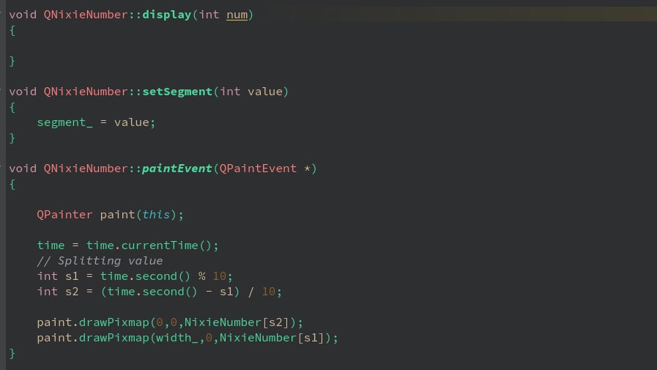This screenshot has width=657, height=370.
Task: Click time.second() on the s1 line
Action: [x=145, y=276]
